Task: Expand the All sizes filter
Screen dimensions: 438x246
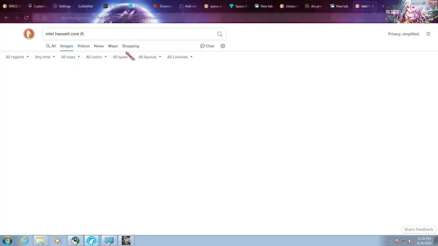Action: pos(70,57)
